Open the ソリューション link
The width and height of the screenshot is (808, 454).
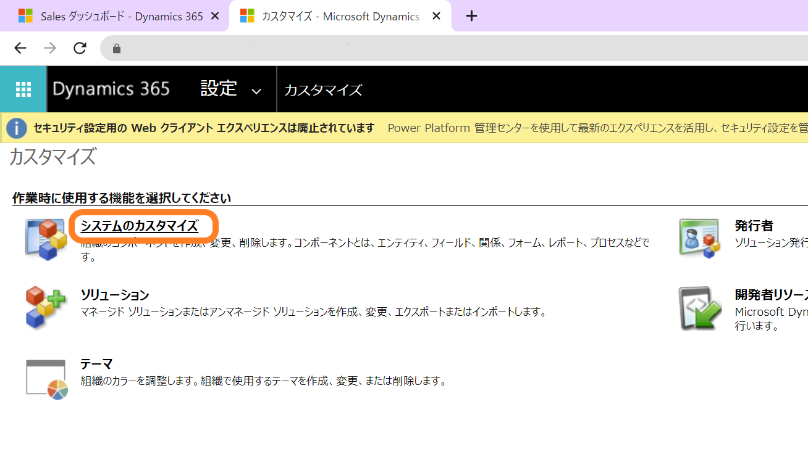tap(115, 295)
